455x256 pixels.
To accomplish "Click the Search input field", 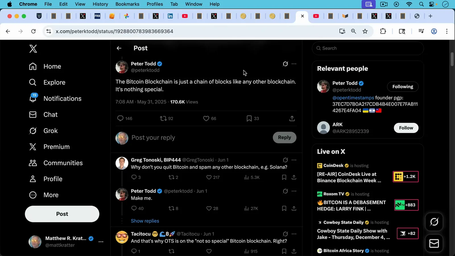I will point(368,48).
